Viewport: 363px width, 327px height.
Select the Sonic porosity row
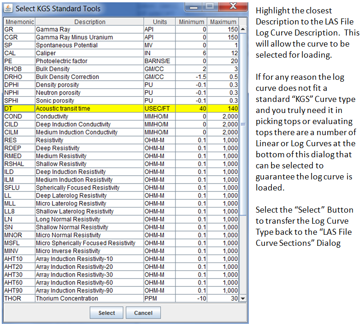pyautogui.click(x=121, y=101)
